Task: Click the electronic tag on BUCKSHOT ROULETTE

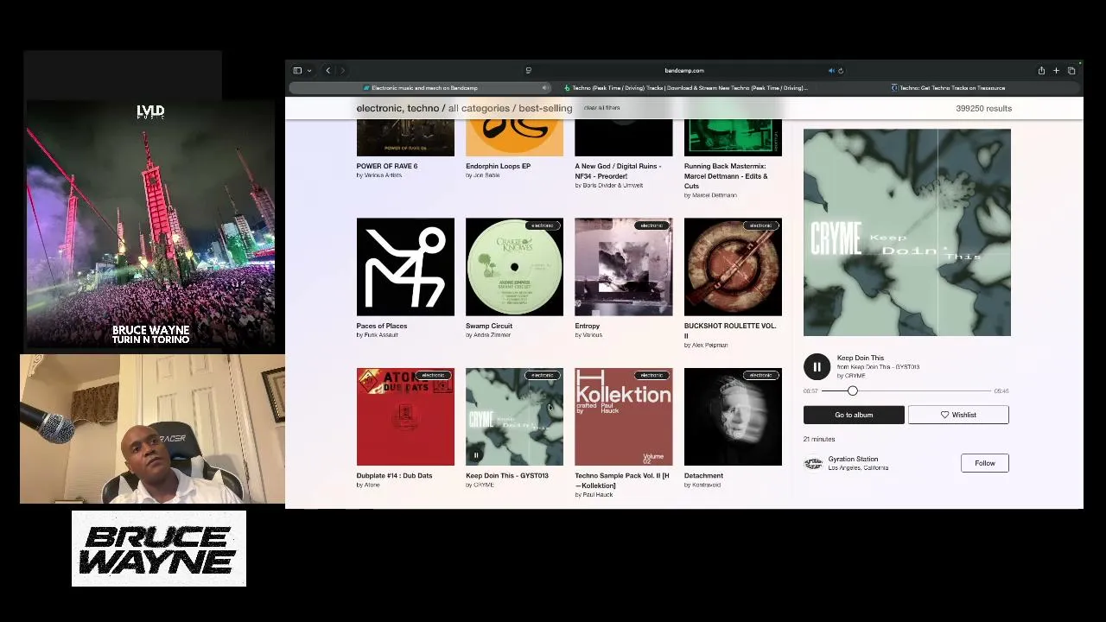Action: click(x=761, y=226)
